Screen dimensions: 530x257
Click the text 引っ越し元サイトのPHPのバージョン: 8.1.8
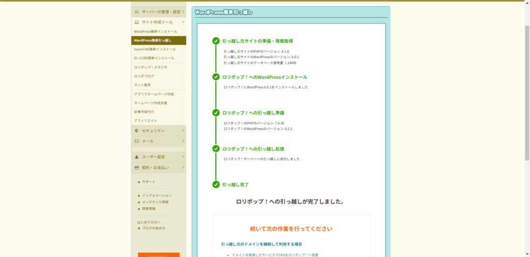tap(256, 51)
